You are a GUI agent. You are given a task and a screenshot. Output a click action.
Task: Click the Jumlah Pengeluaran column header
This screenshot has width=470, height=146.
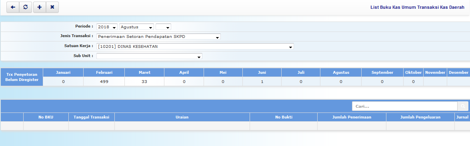(420, 117)
